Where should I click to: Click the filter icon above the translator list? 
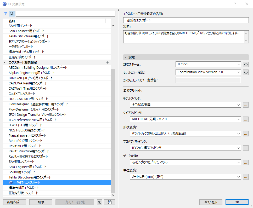[x=5, y=13]
